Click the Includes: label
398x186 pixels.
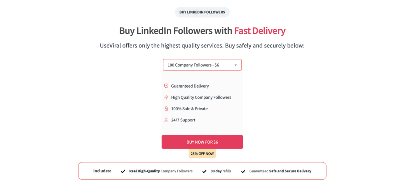[102, 171]
